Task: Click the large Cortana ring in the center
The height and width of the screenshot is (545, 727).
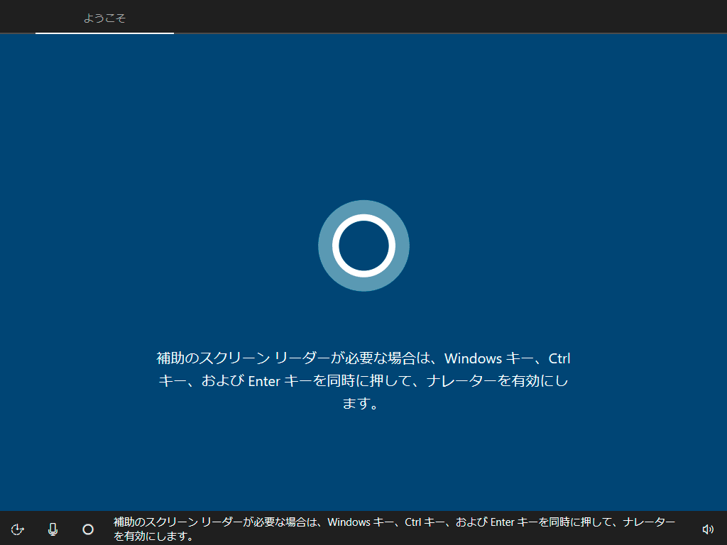Action: [x=363, y=246]
